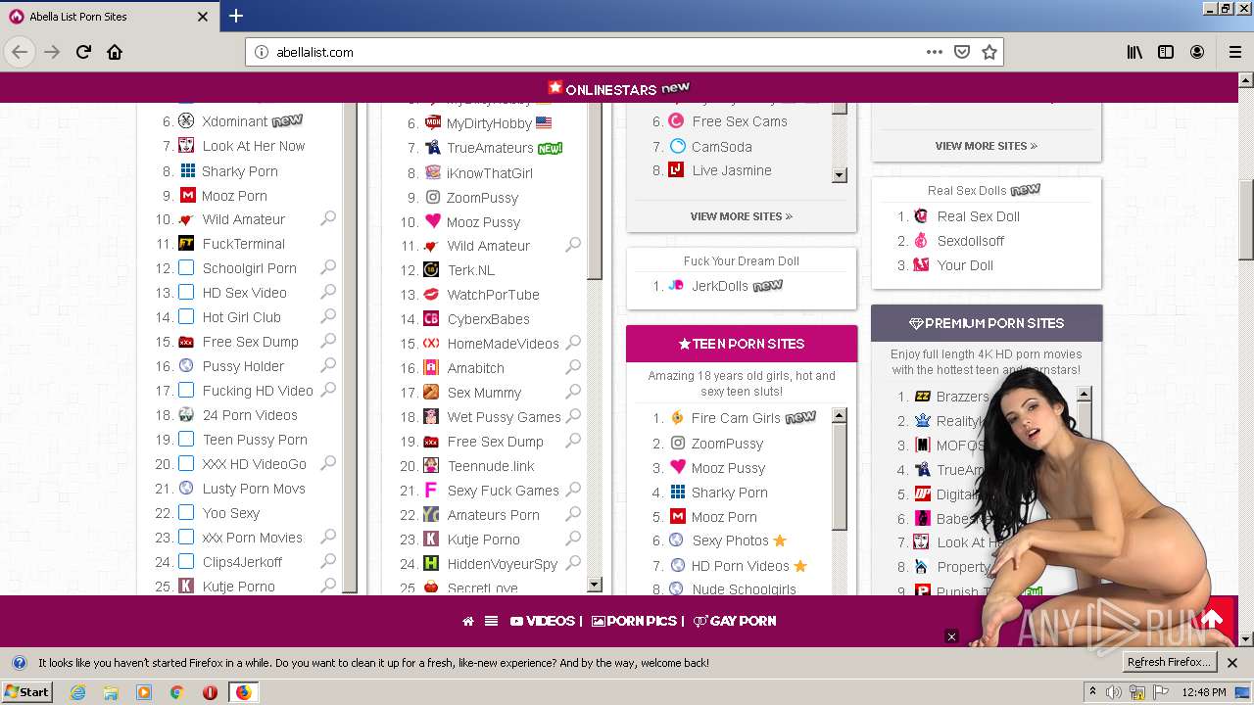Open the Firefox hamburger menu

click(x=1234, y=52)
